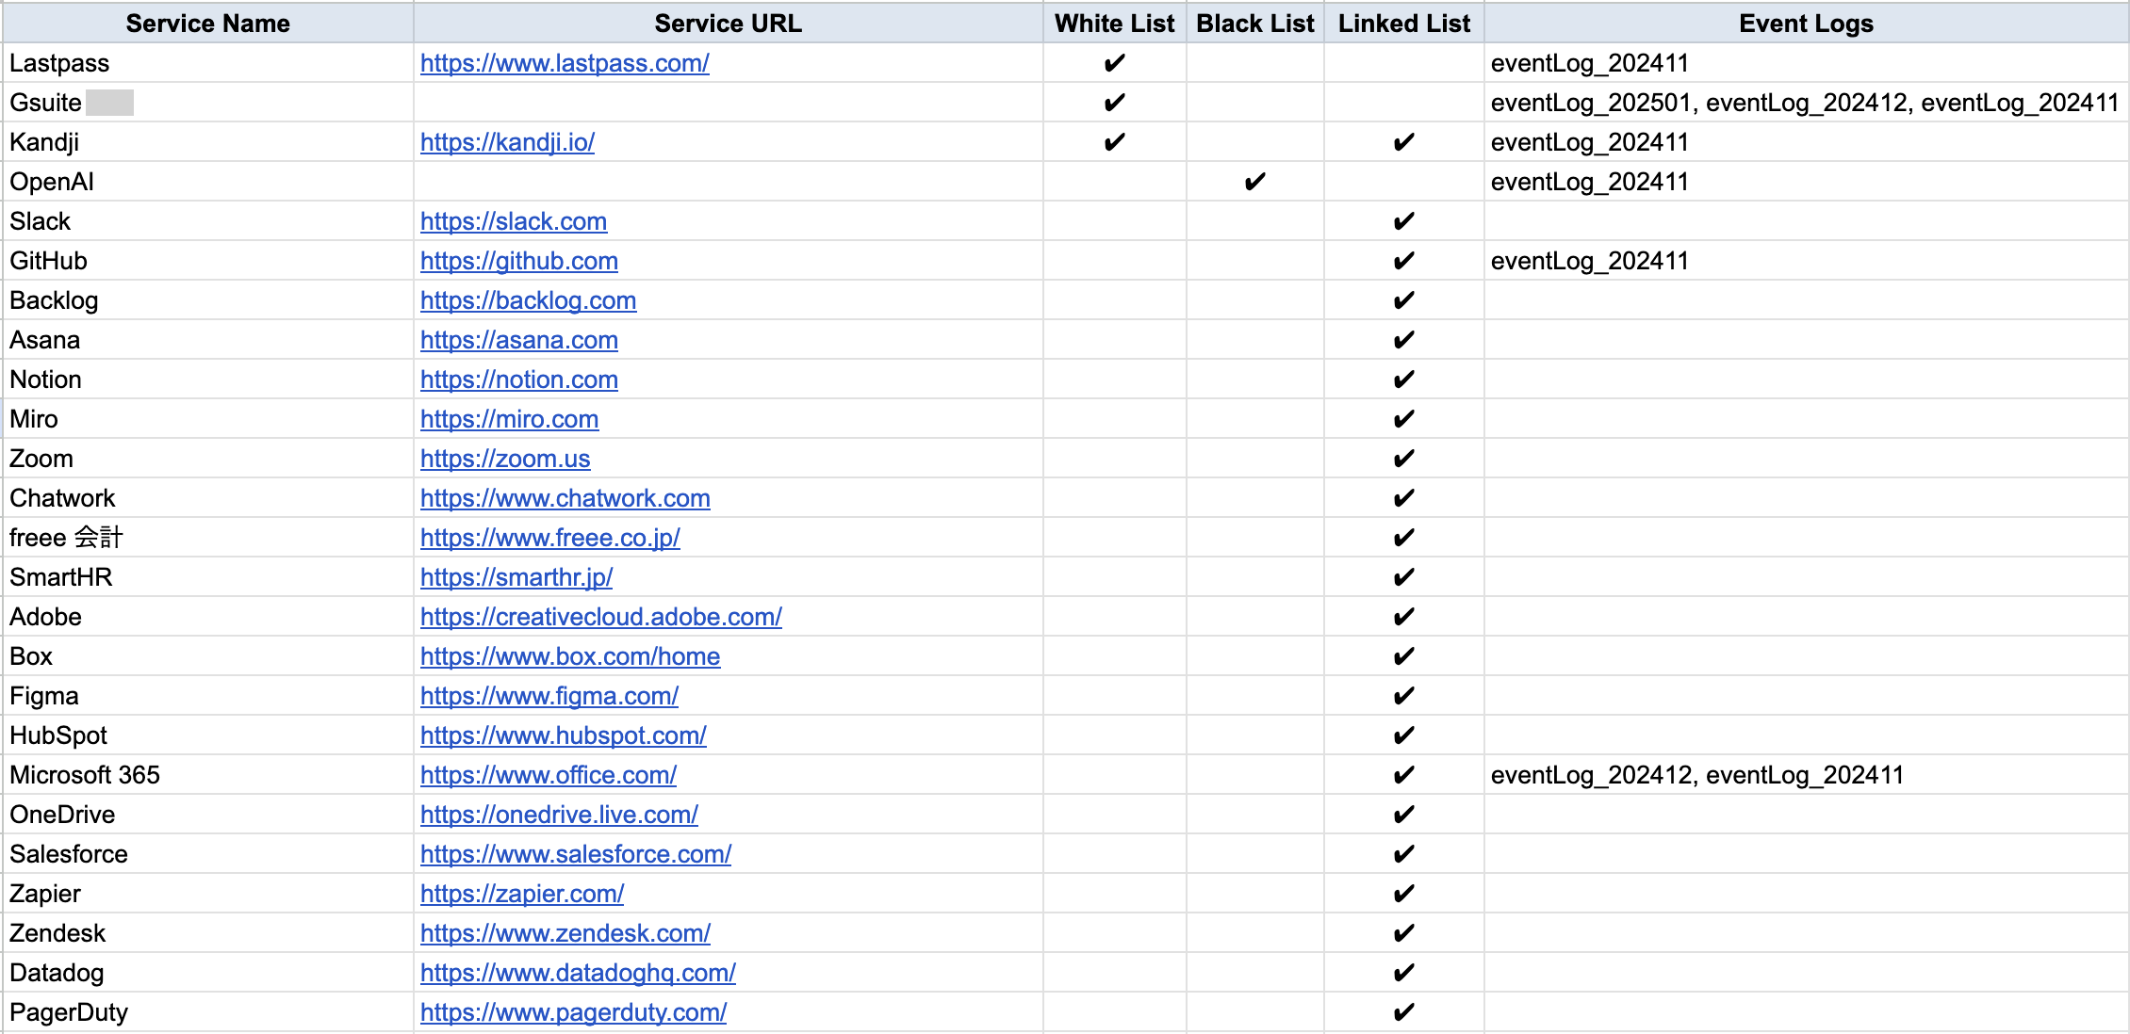
Task: Select the empty Slack Event Logs cell
Action: pyautogui.click(x=1806, y=221)
